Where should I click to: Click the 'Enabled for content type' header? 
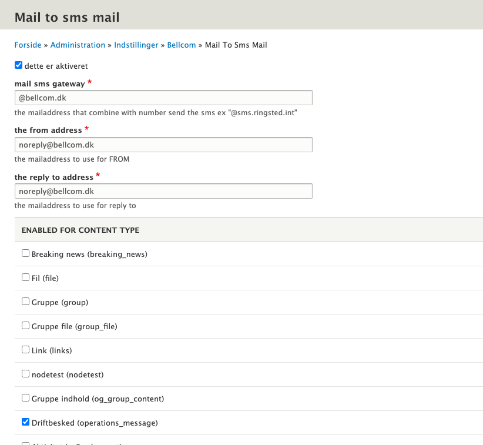pyautogui.click(x=80, y=230)
